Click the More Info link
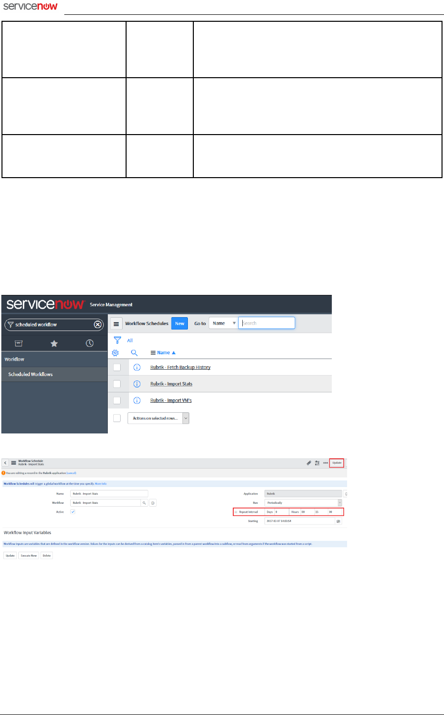 coord(100,484)
